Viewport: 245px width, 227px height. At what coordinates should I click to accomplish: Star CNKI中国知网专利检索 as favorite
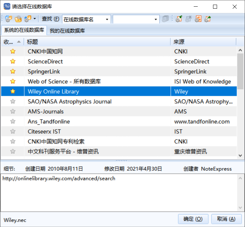(13, 141)
